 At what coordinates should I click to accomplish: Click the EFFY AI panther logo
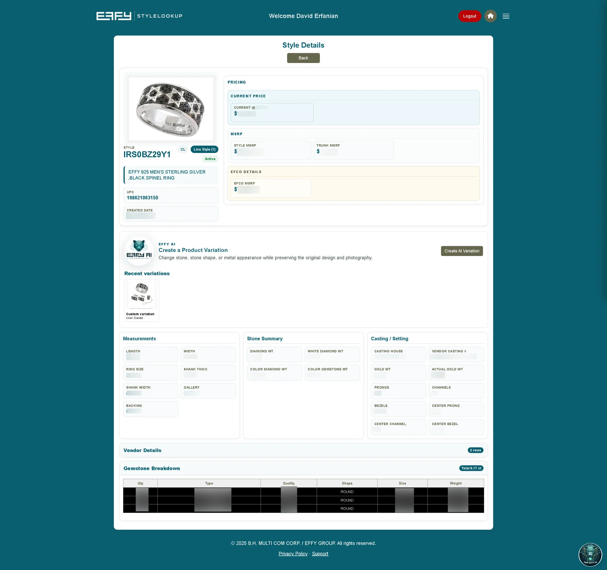[x=139, y=251]
